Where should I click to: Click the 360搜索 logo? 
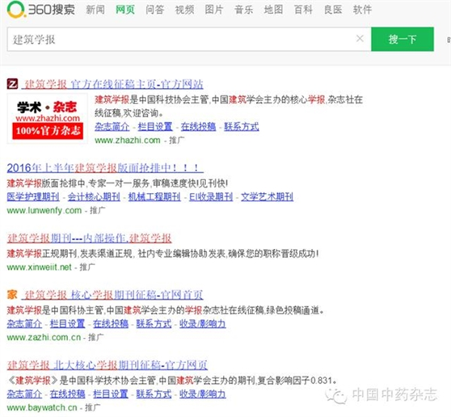[x=41, y=9]
